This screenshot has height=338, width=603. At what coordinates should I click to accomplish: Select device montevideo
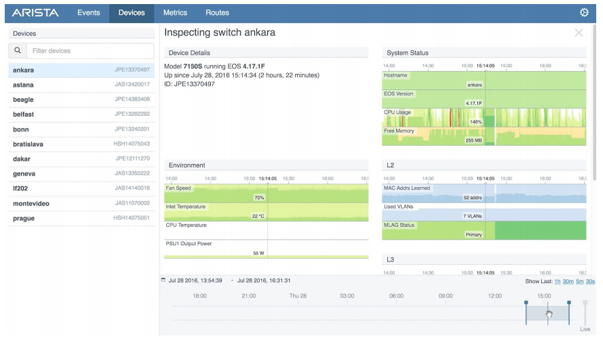pyautogui.click(x=81, y=204)
